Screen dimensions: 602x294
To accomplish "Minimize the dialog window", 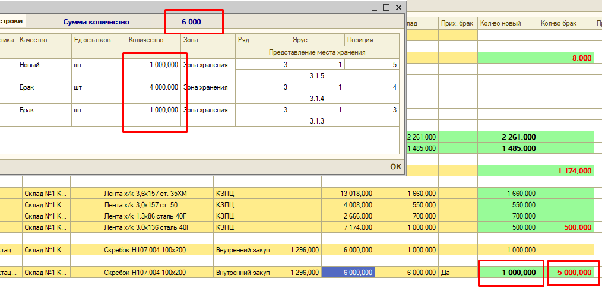I will tap(375, 8).
